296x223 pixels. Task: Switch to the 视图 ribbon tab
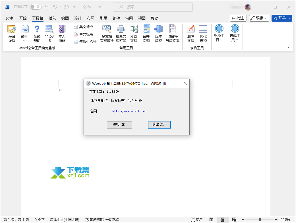142,18
